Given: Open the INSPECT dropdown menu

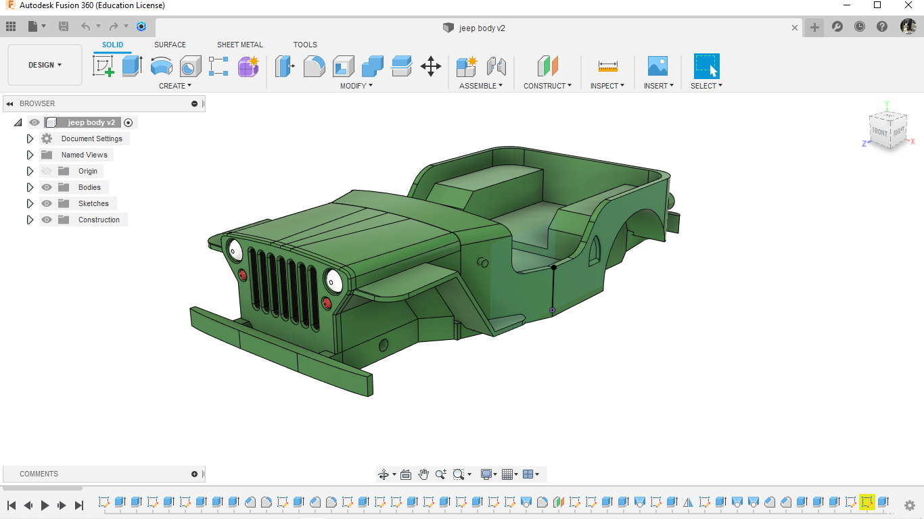Looking at the screenshot, I should [607, 86].
